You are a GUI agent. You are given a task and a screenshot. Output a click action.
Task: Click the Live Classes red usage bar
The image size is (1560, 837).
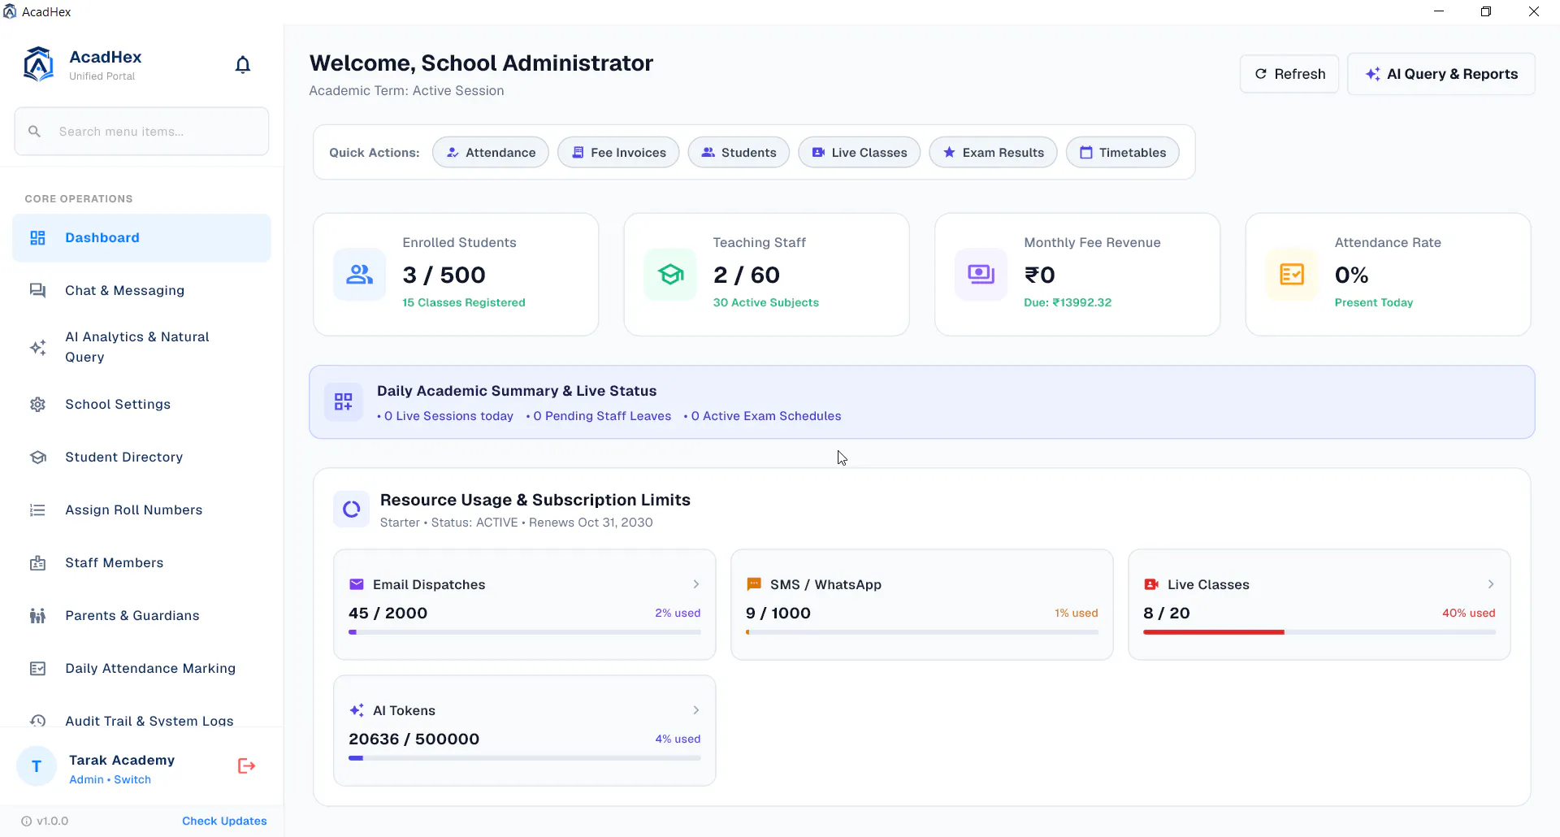click(x=1214, y=632)
